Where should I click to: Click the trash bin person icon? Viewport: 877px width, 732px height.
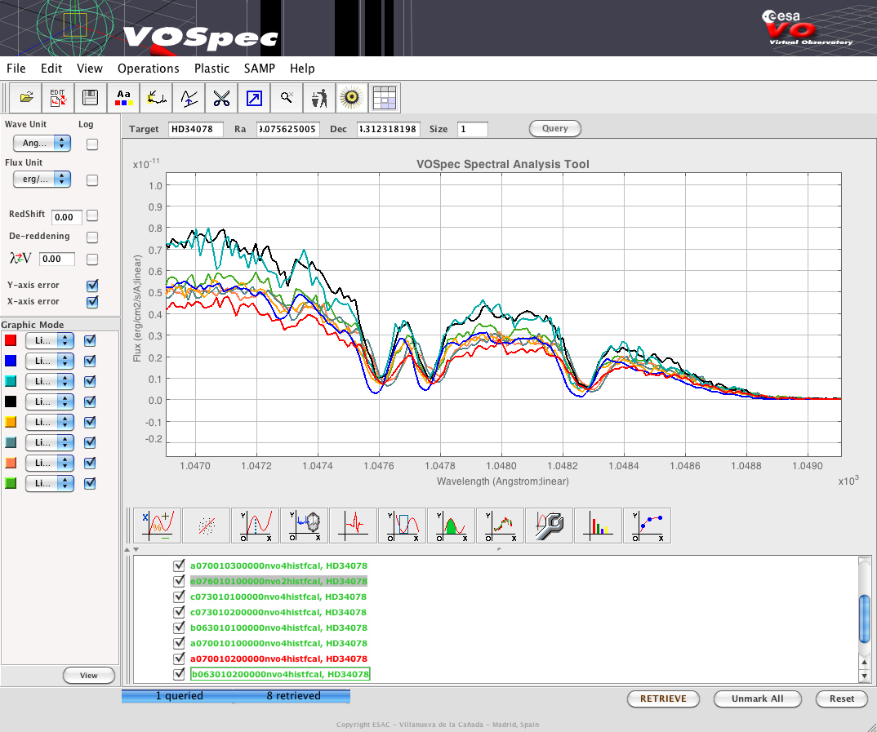click(x=318, y=99)
